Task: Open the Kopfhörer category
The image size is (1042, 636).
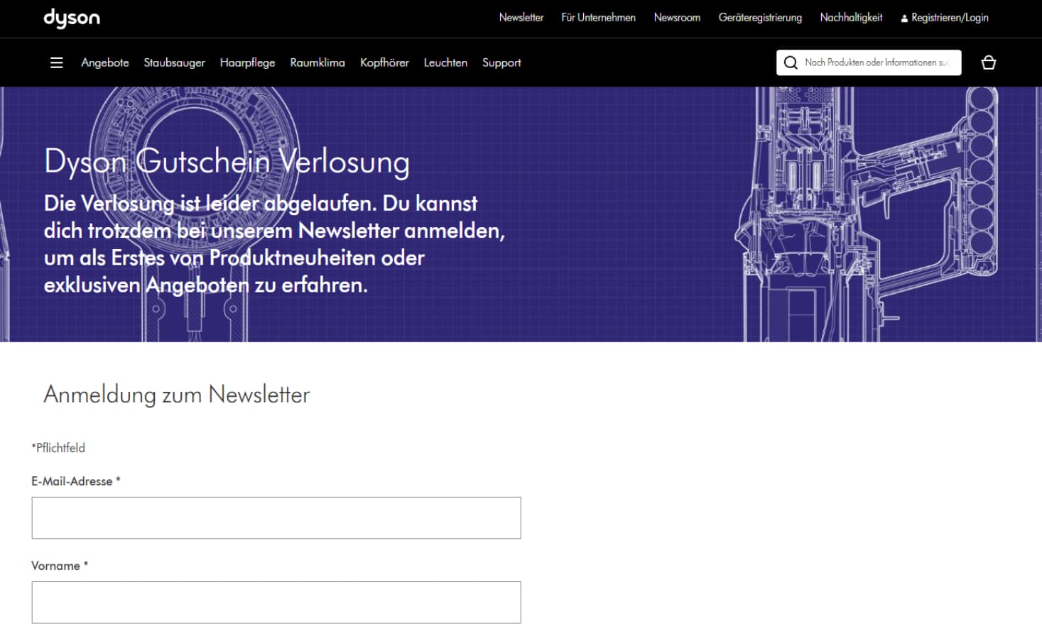Action: coord(384,62)
